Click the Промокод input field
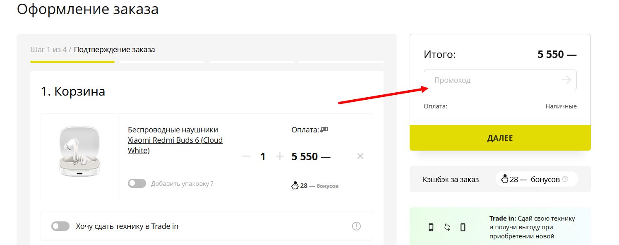Image resolution: width=619 pixels, height=245 pixels. pos(492,80)
